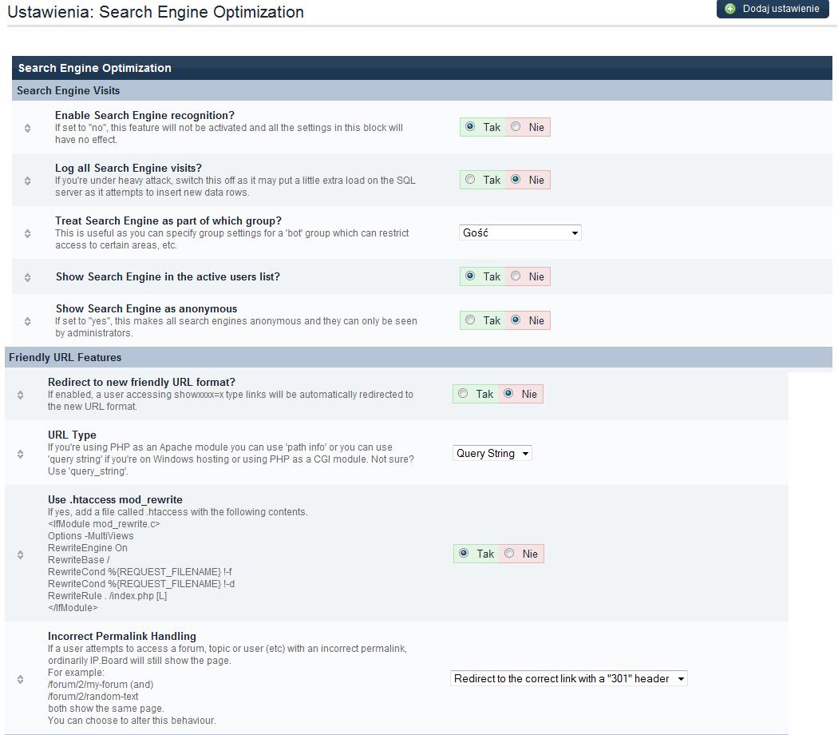Image resolution: width=838 pixels, height=735 pixels.
Task: Select Tak for Show Search Engine as anonymous
Action: click(470, 320)
